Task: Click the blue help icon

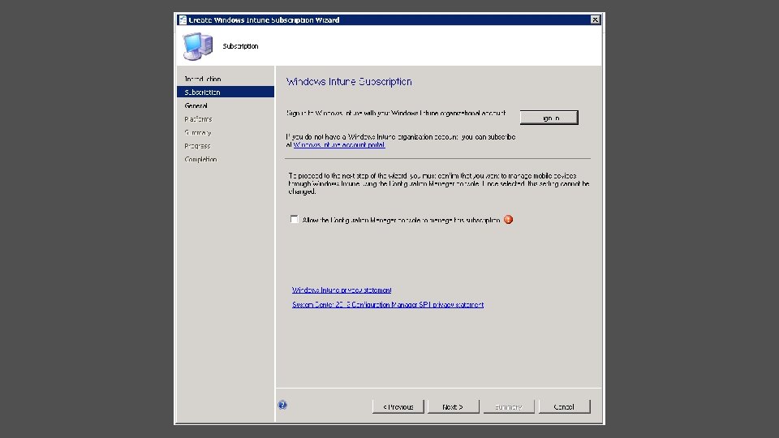Action: 282,406
